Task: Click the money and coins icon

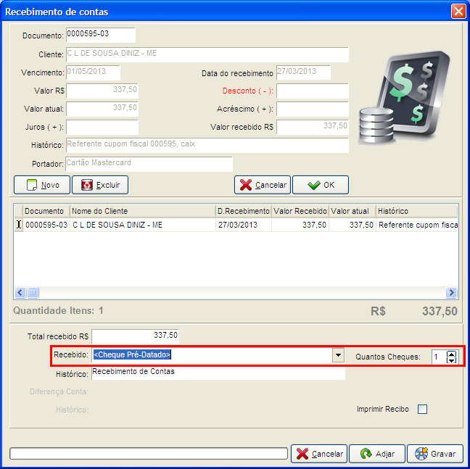Action: [410, 98]
